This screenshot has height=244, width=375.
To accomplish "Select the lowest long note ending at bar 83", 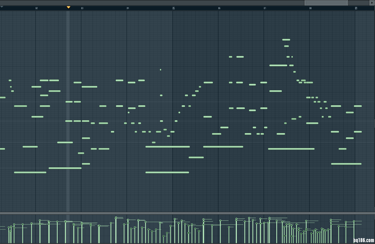I will [65, 168].
